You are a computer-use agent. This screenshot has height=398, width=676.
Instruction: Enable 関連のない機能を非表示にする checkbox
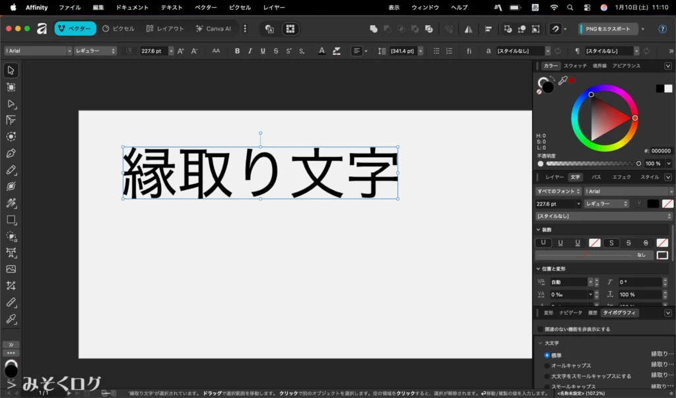click(541, 329)
